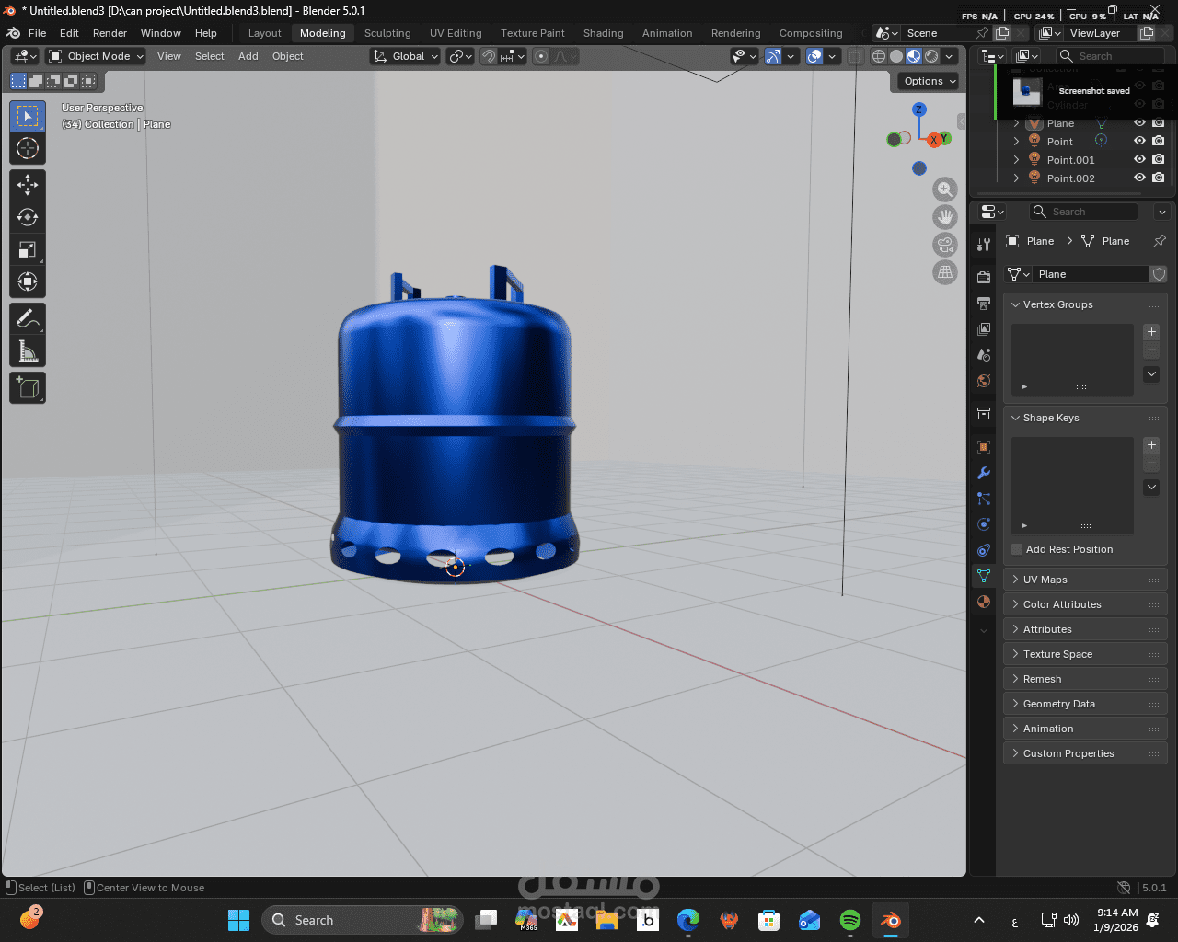Toggle visibility of Point light
This screenshot has height=942, width=1178.
coord(1139,141)
